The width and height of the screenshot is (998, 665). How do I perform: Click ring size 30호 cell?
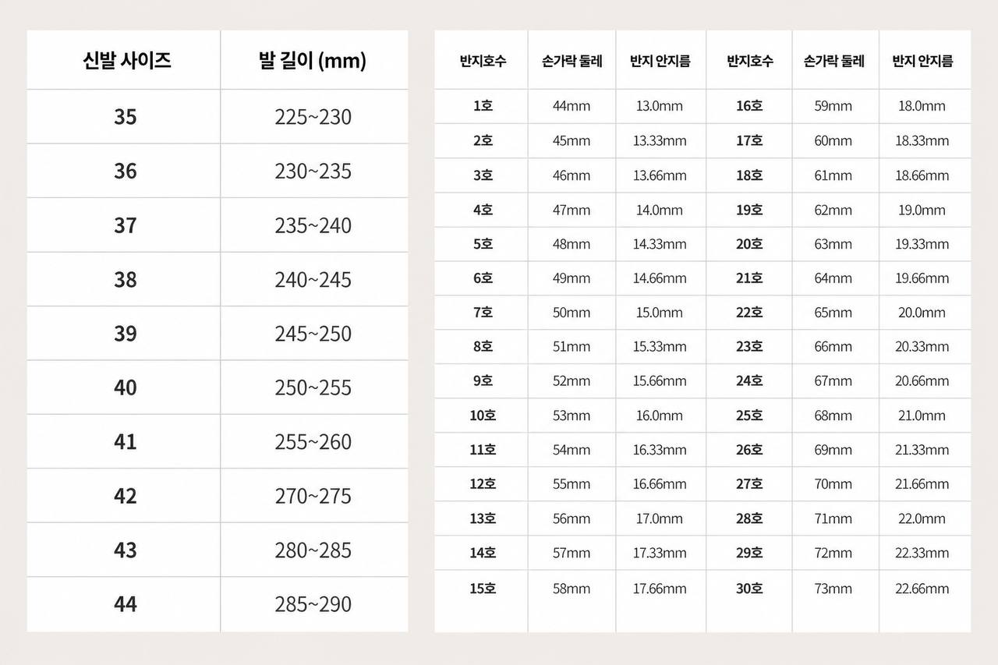coord(749,589)
